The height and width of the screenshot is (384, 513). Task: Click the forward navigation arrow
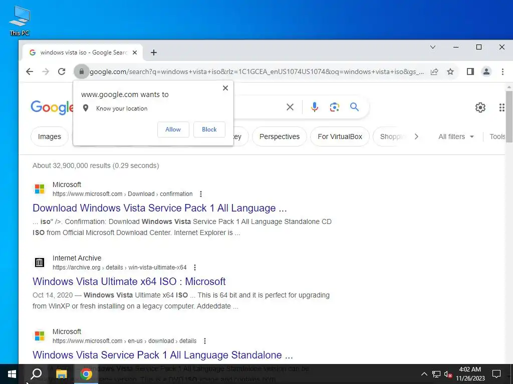[46, 71]
